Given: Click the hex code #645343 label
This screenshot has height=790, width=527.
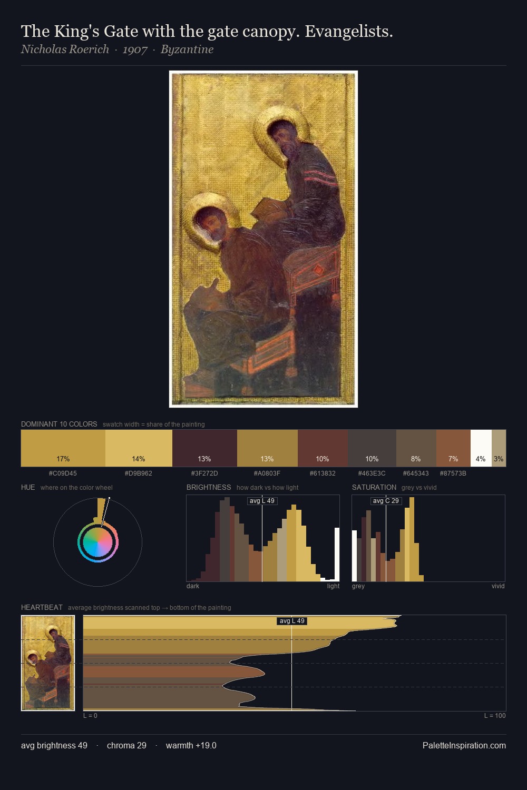Looking at the screenshot, I should tap(416, 473).
